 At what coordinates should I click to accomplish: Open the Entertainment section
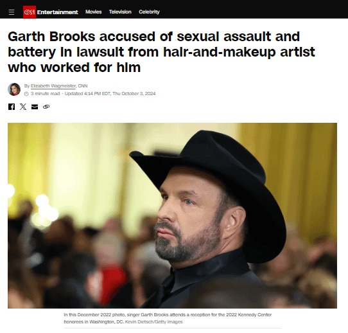click(58, 12)
